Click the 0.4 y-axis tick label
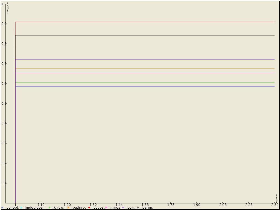The height and width of the screenshot is (210, 280). [x=4, y=123]
